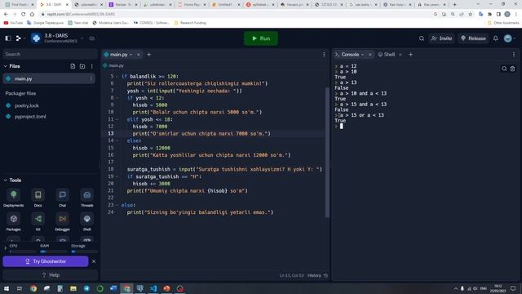Open the Chat tool
The width and height of the screenshot is (522, 294).
[x=62, y=198]
